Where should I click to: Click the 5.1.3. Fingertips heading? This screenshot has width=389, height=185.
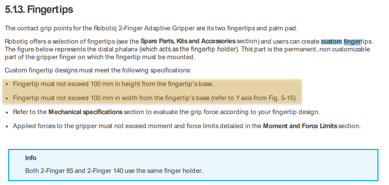[39, 9]
